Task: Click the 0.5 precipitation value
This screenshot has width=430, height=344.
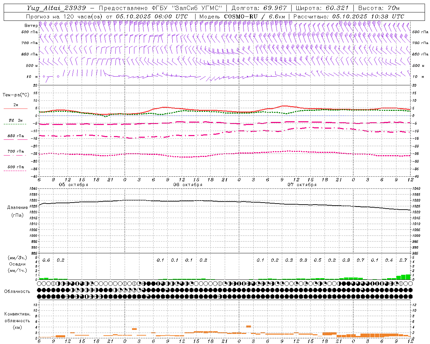Action: coord(317,260)
